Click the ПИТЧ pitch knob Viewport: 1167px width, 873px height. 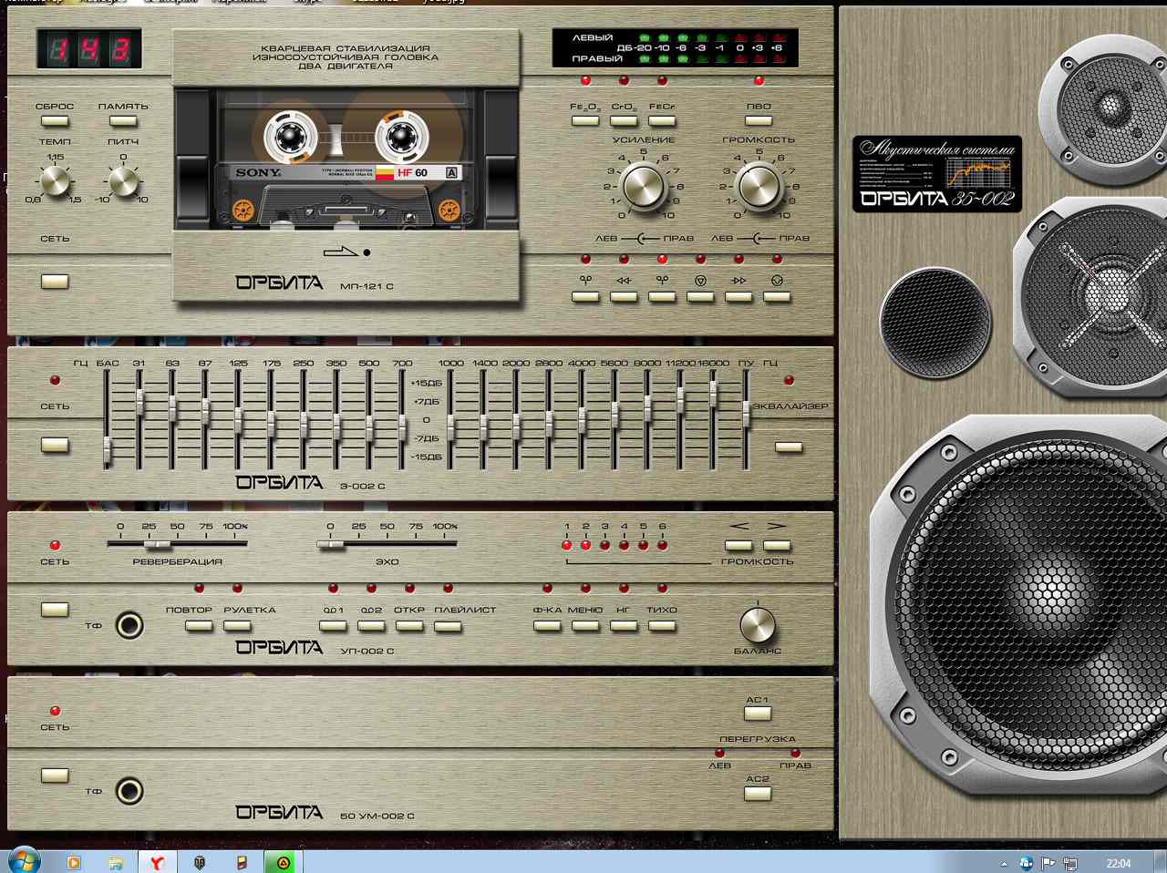[x=123, y=180]
